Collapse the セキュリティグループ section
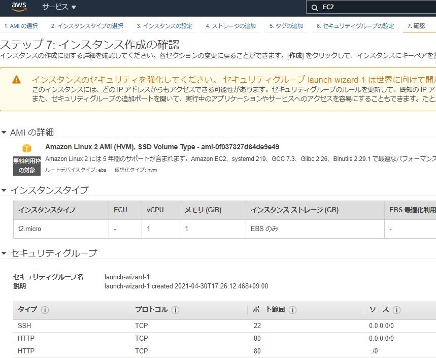 click(x=4, y=253)
